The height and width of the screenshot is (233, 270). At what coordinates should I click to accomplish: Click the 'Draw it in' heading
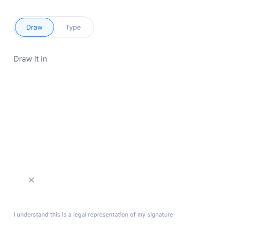(x=31, y=59)
